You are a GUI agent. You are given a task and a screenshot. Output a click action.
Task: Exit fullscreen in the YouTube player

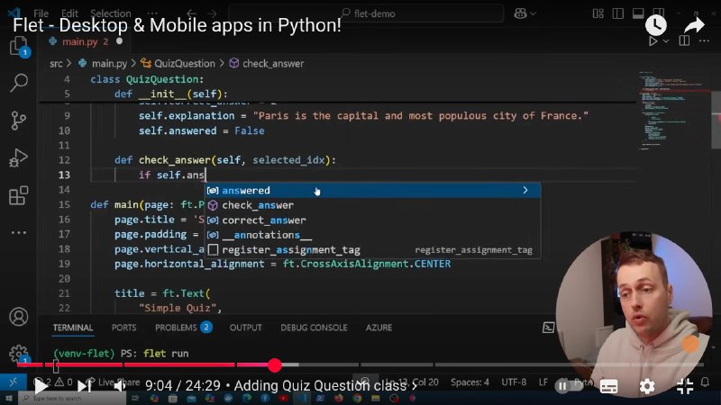point(685,386)
